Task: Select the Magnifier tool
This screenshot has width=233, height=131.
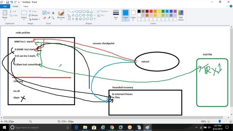Action: (x=53, y=18)
